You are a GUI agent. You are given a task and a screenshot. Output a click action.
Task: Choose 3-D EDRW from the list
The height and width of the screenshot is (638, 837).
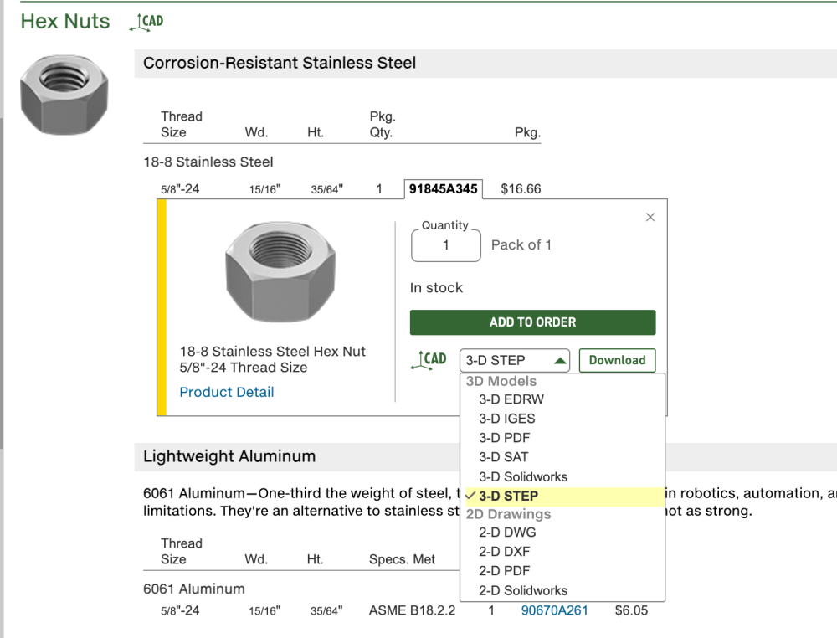pos(511,399)
